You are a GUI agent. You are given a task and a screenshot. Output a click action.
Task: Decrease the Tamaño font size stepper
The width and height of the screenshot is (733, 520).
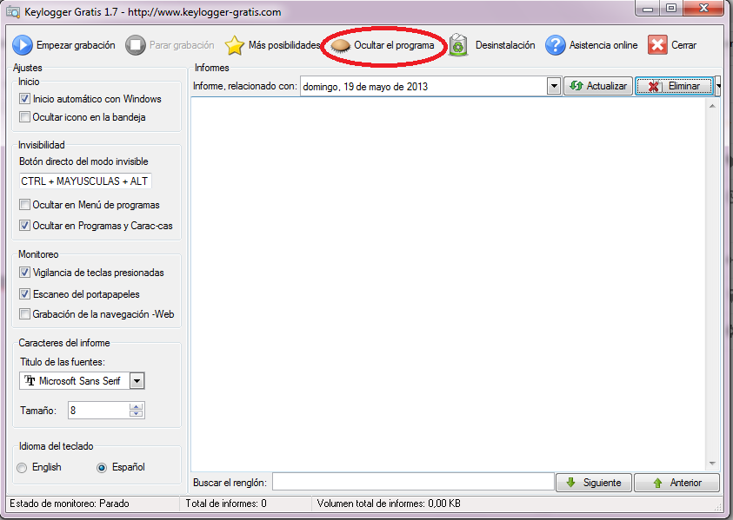[136, 414]
